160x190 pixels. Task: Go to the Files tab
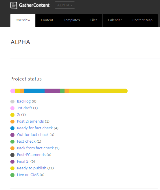pos(94,20)
